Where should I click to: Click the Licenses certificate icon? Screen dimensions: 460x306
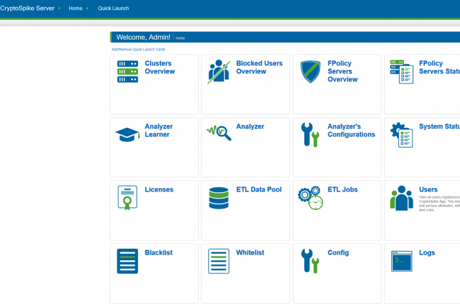tap(127, 198)
